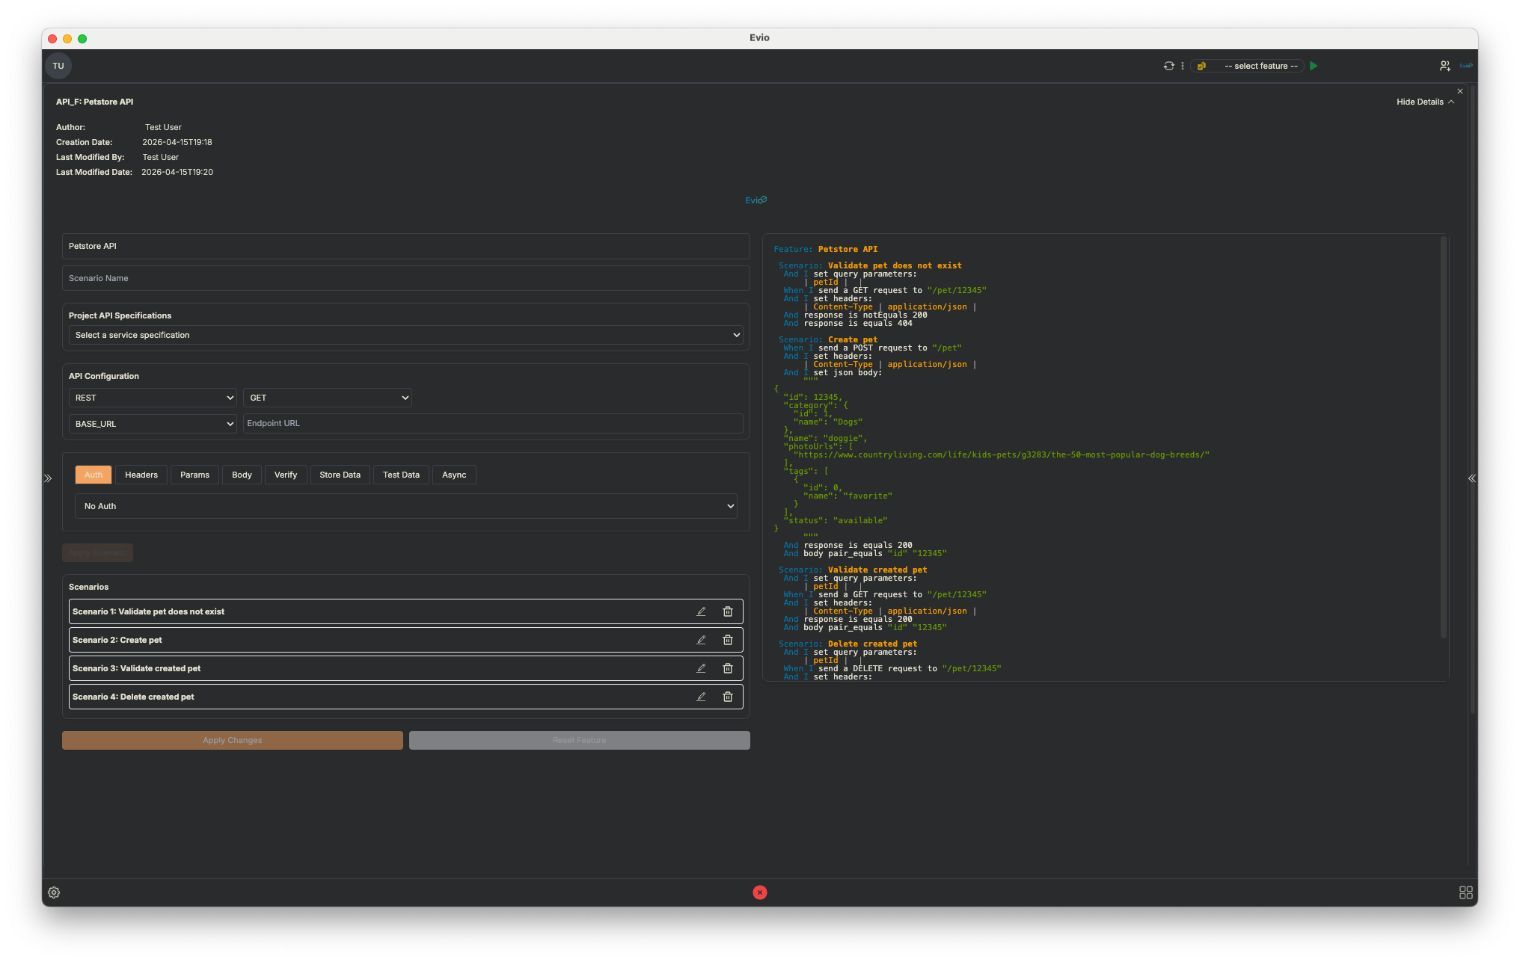The image size is (1520, 962).
Task: Open the TU user avatar
Action: coord(58,66)
